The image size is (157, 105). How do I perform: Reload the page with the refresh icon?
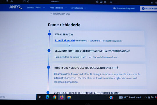pos(7,1)
